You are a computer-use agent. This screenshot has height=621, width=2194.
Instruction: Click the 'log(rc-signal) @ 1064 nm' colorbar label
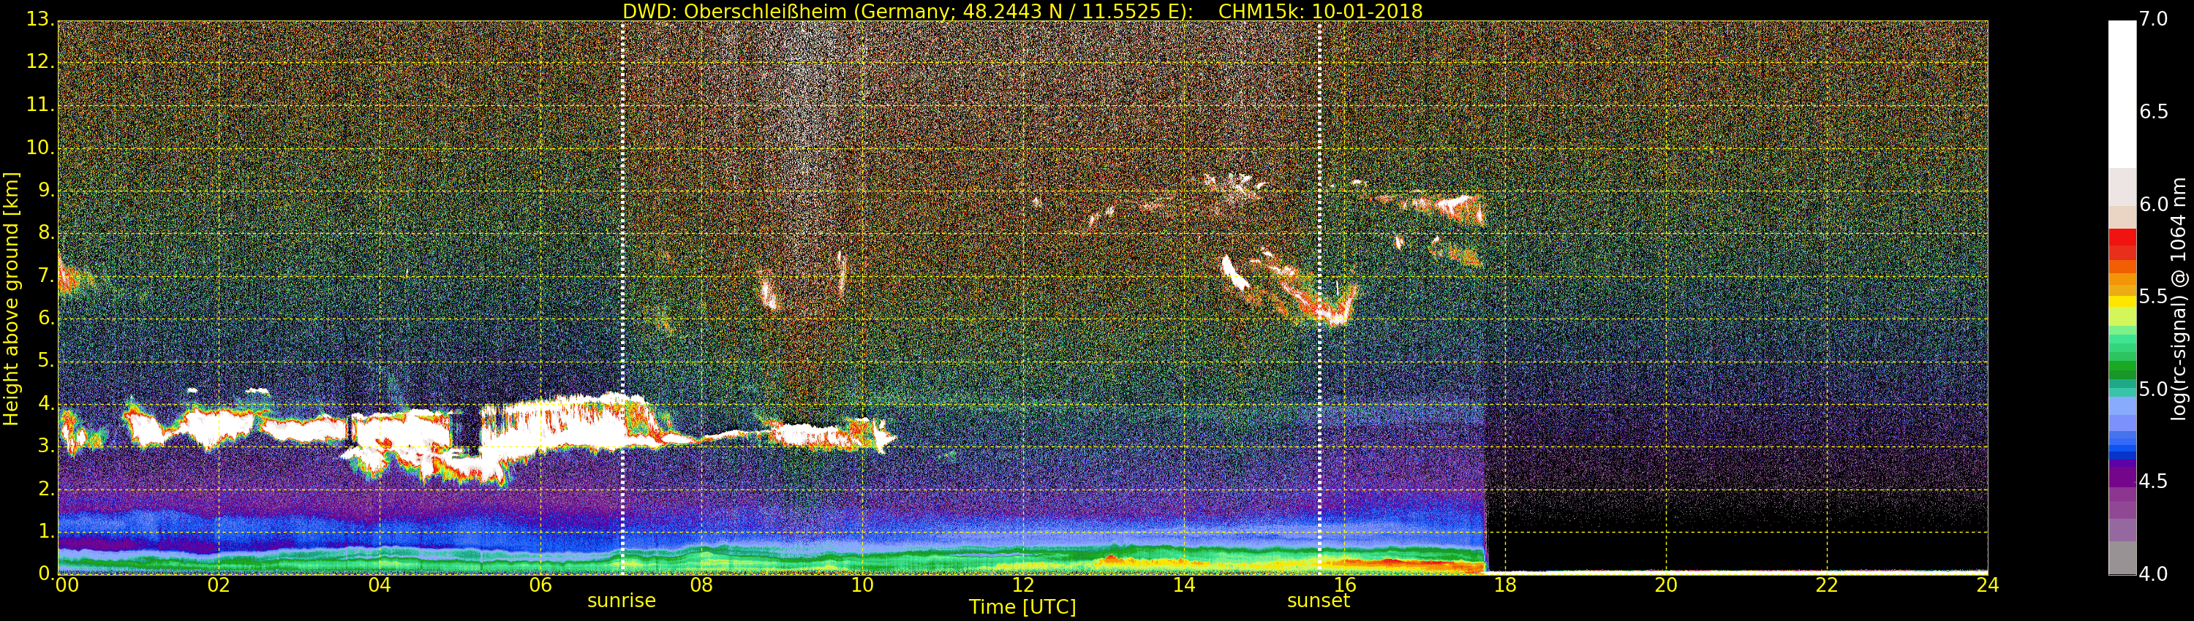coord(2178,299)
